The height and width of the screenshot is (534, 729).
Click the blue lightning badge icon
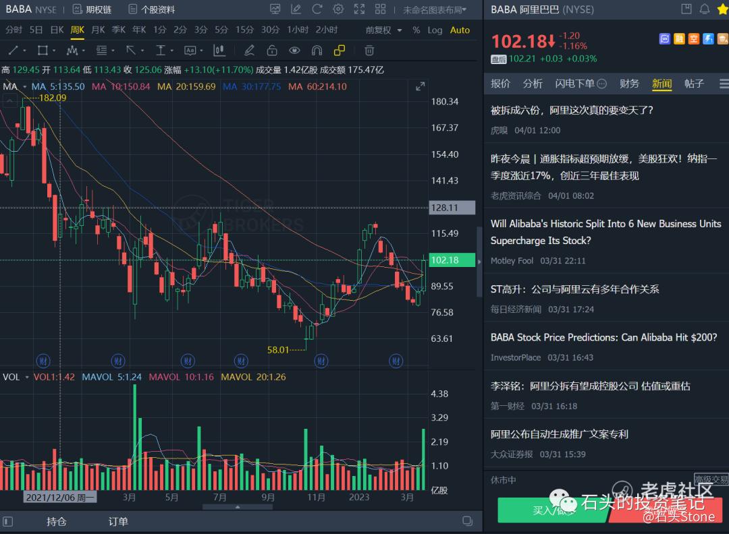pyautogui.click(x=708, y=39)
